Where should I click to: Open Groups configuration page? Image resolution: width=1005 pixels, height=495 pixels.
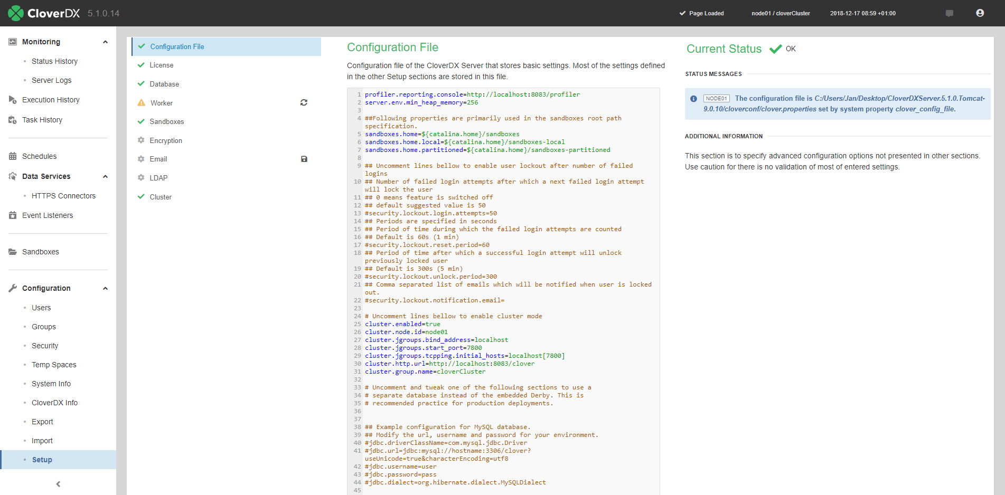pyautogui.click(x=44, y=327)
